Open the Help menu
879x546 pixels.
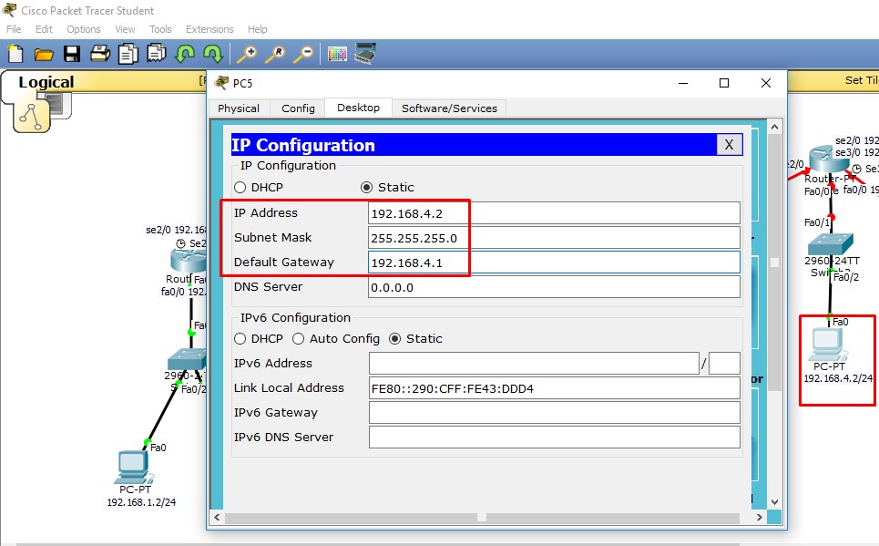point(257,28)
